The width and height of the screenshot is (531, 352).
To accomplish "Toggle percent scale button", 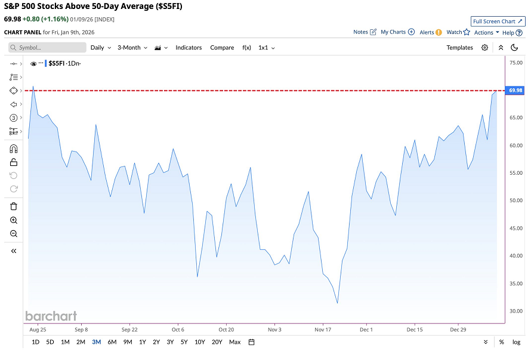I will (x=502, y=342).
